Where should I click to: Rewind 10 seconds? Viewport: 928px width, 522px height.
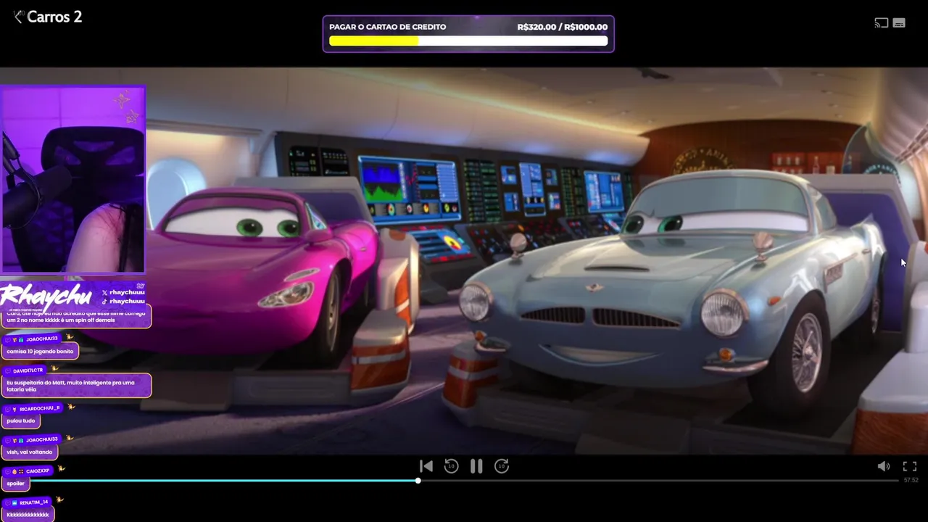tap(451, 466)
